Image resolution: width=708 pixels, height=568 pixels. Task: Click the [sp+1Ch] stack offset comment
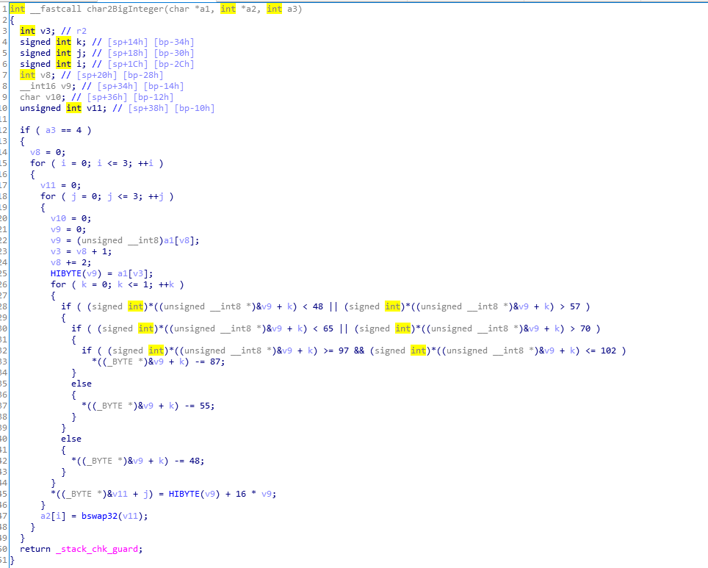point(128,64)
